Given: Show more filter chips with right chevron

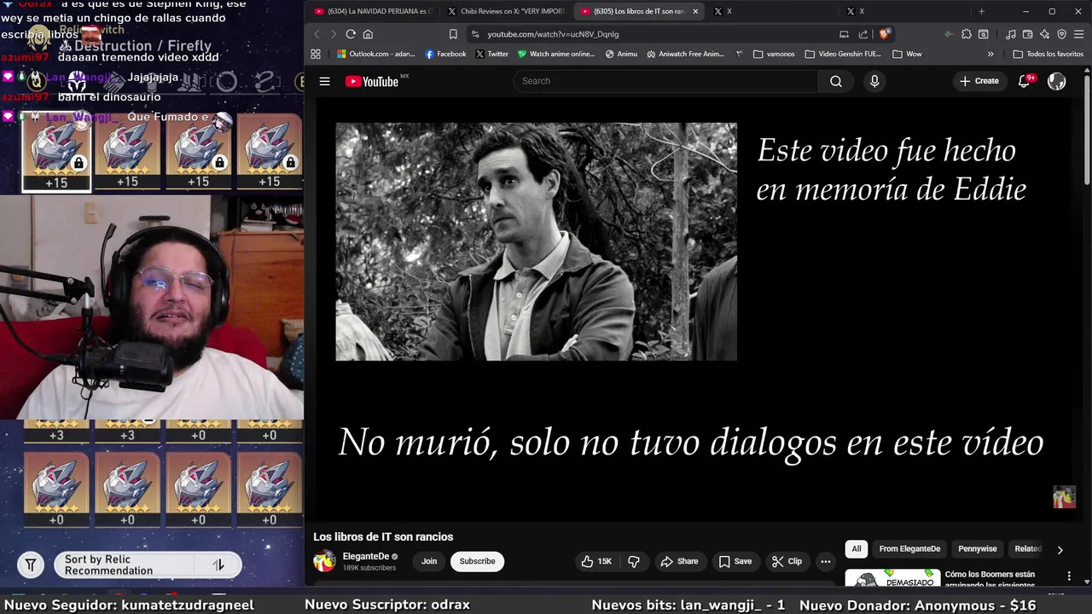Looking at the screenshot, I should click(x=1060, y=550).
